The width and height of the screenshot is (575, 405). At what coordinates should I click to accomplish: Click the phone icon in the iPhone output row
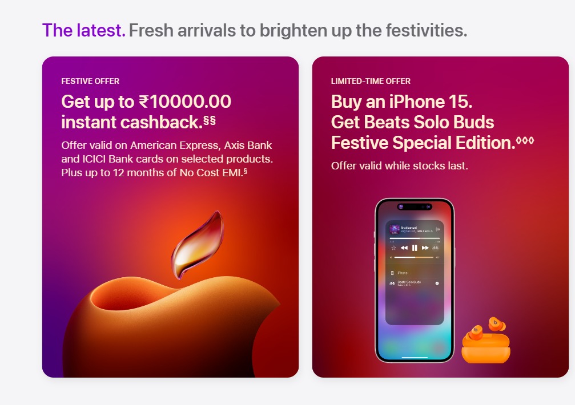tap(392, 273)
